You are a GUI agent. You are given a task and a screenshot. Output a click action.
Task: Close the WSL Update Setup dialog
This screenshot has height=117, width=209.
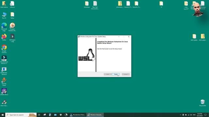pos(129,37)
